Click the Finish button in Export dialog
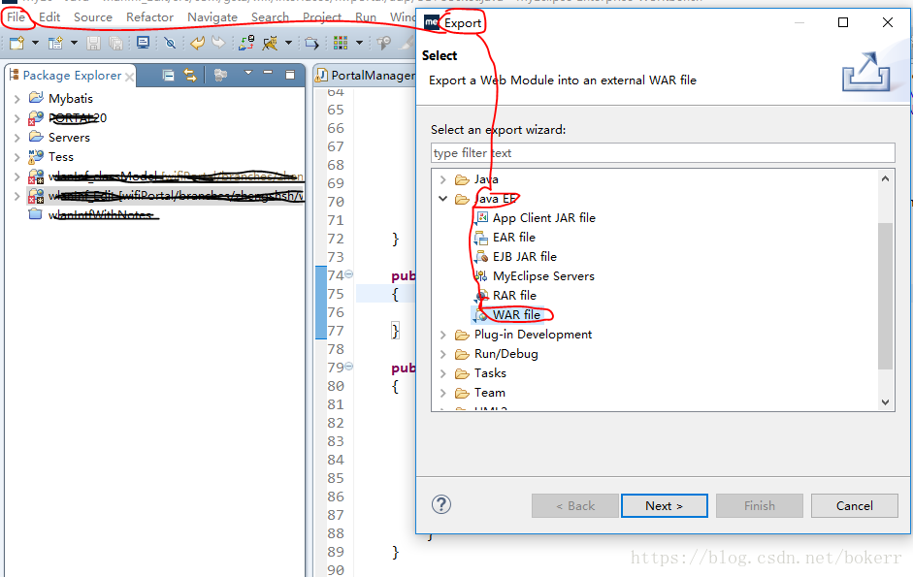 click(760, 506)
